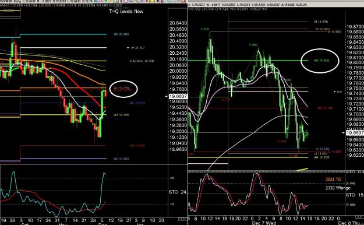Image resolution: width=364 pixels, height=225 pixels.
Task: Click the 19.2000 price label on left axis
Action: click(178, 131)
